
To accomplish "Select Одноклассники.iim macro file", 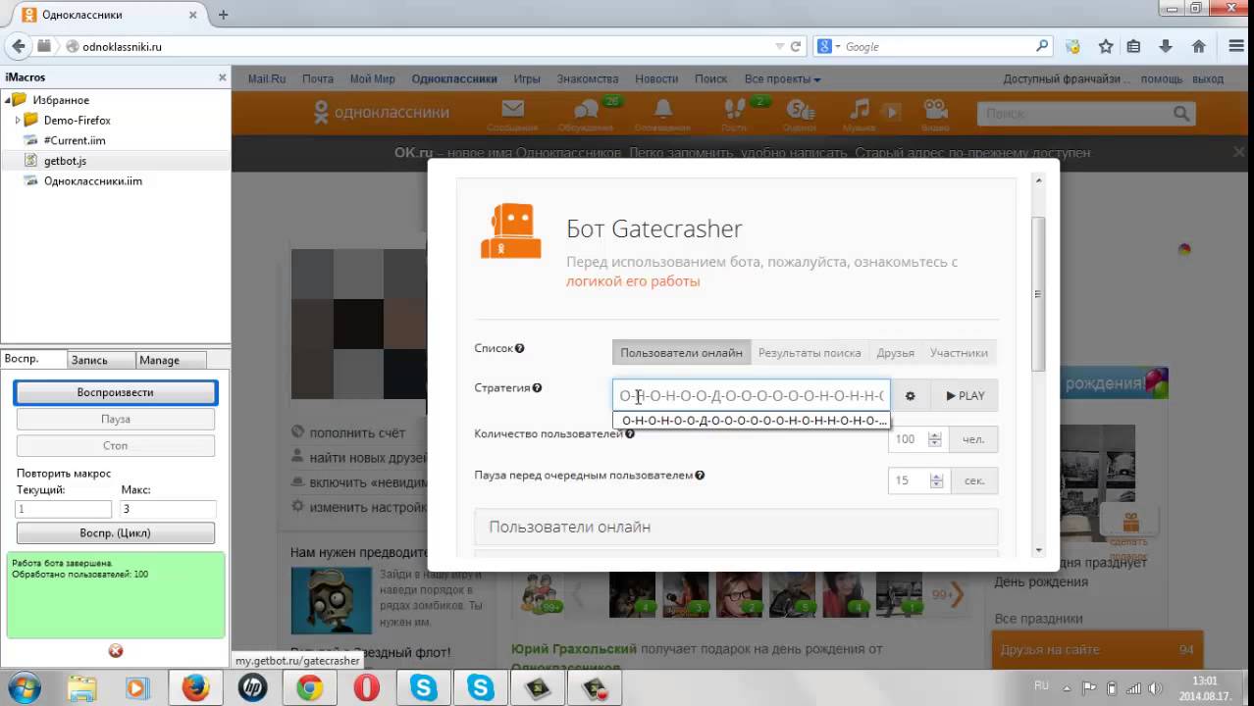I will coord(93,180).
